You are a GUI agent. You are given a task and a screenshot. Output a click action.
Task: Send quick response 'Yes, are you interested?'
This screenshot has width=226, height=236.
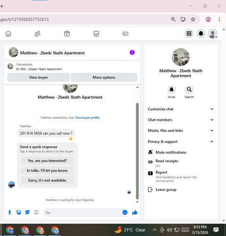pos(47,160)
